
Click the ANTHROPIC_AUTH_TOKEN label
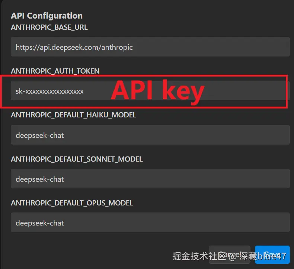pos(55,71)
